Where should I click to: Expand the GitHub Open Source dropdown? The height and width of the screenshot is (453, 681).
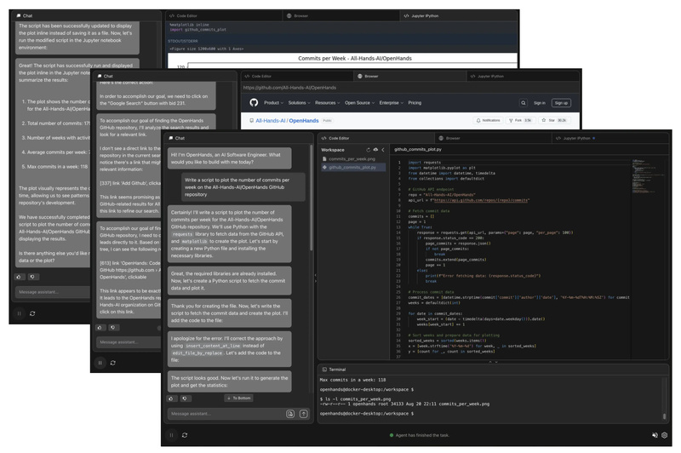[x=359, y=103]
